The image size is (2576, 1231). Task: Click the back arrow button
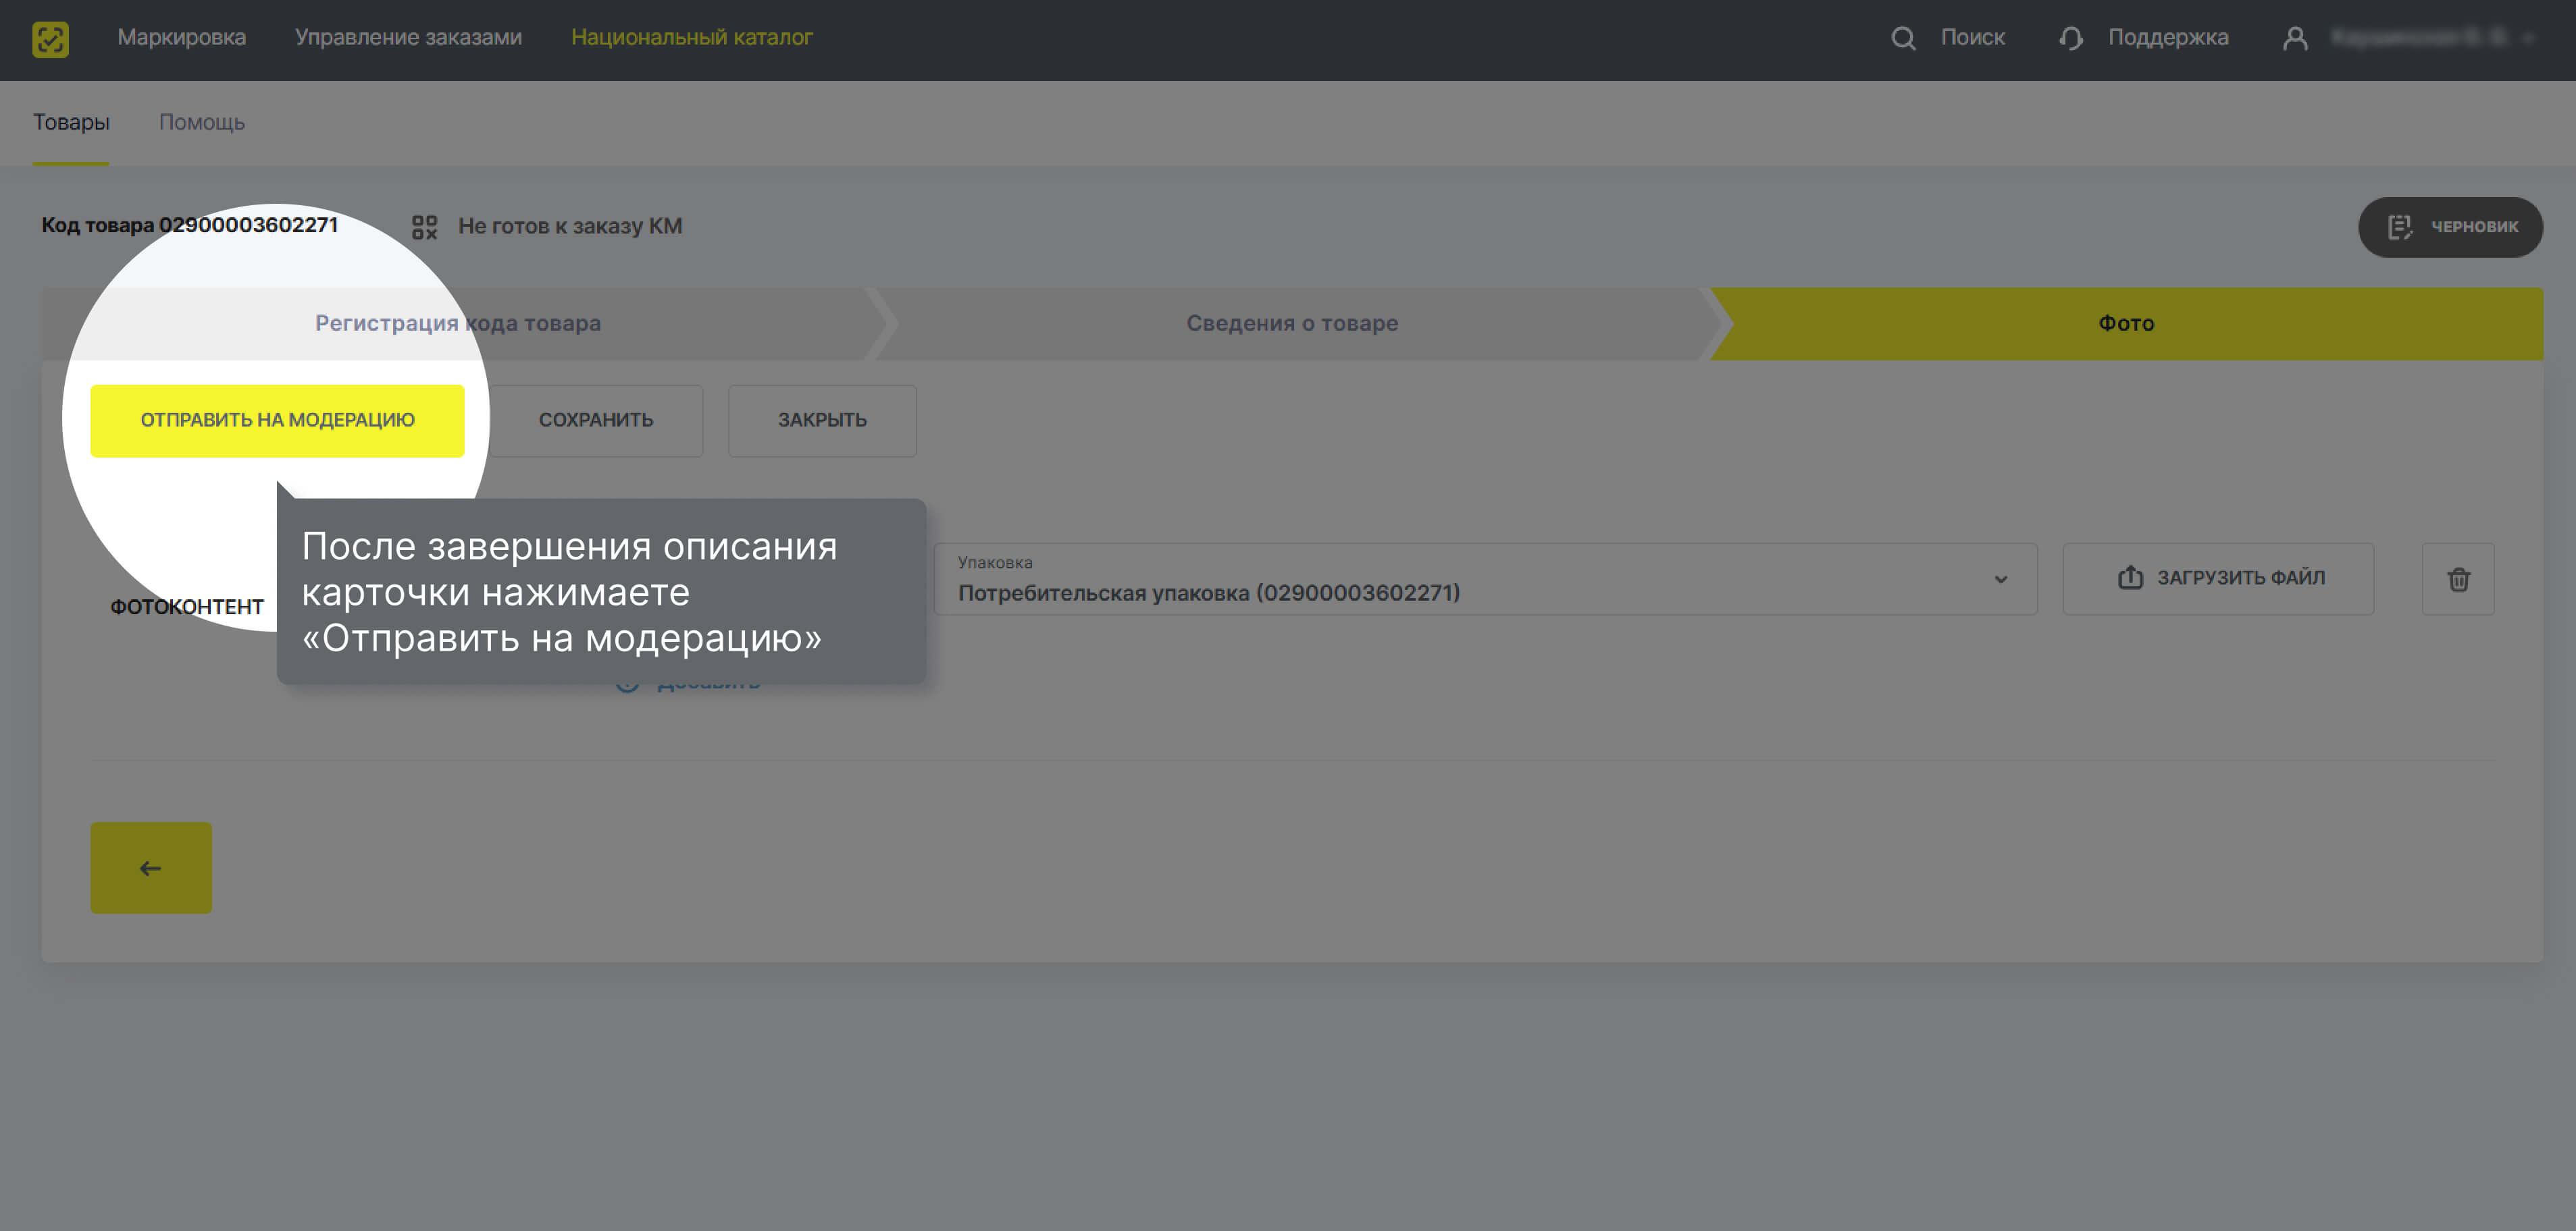click(x=151, y=867)
